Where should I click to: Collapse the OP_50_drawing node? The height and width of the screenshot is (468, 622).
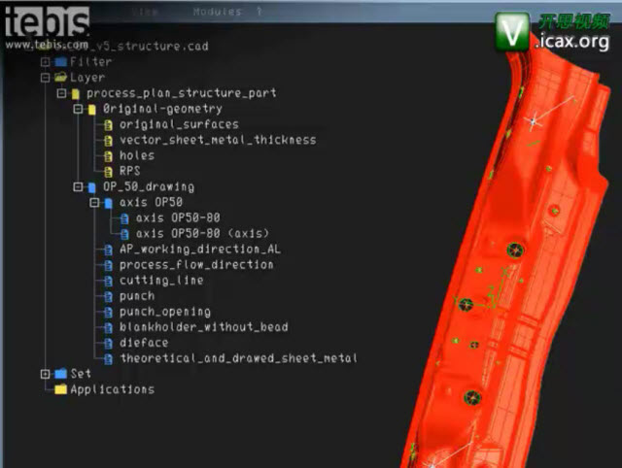tap(78, 186)
